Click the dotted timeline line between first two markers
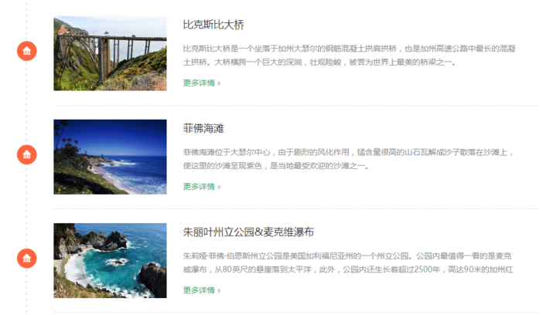 coord(26,103)
